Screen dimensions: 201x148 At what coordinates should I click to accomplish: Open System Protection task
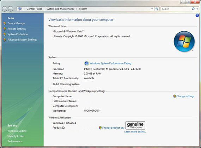(x=18, y=34)
